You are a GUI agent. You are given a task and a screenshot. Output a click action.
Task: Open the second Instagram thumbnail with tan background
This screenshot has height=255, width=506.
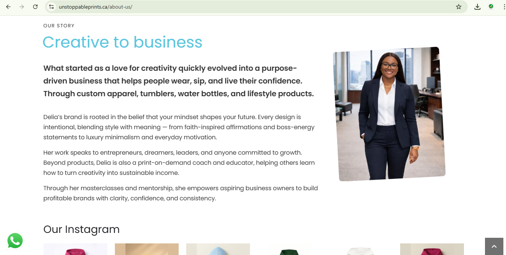[147, 249]
